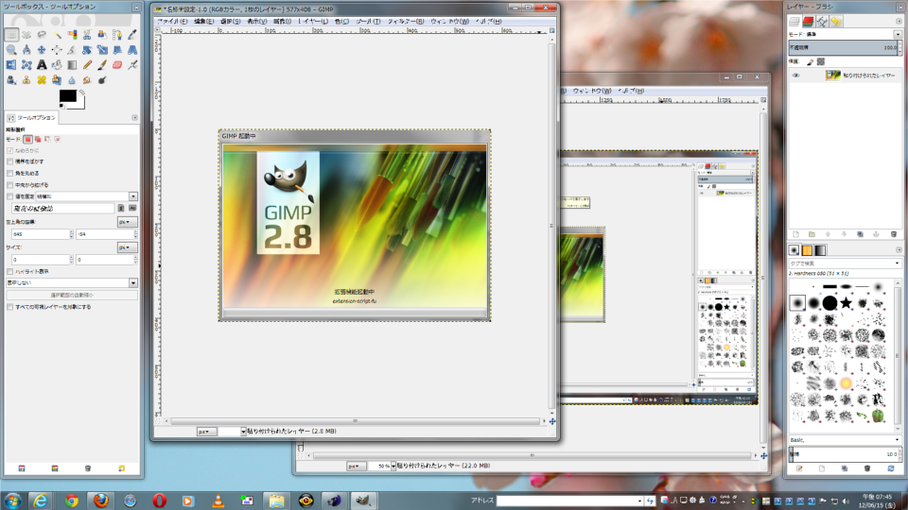Open the guides 表示しない dropdown
The width and height of the screenshot is (908, 510).
pos(72,282)
